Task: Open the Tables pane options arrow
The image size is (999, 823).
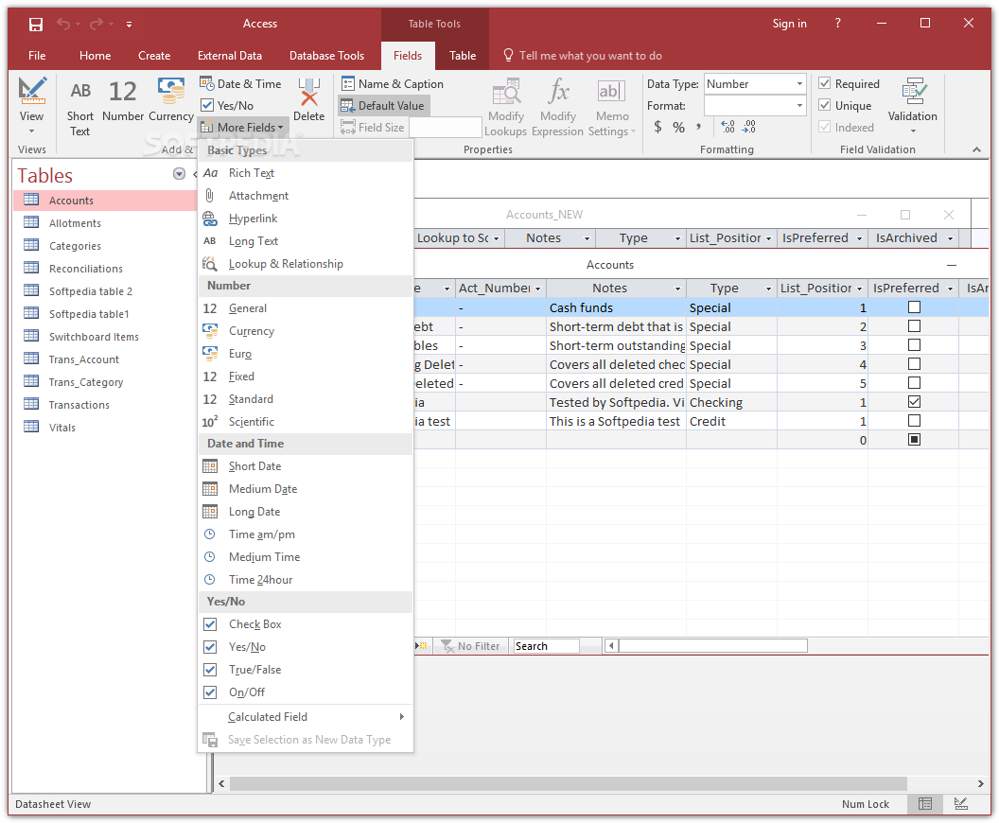Action: click(x=179, y=174)
